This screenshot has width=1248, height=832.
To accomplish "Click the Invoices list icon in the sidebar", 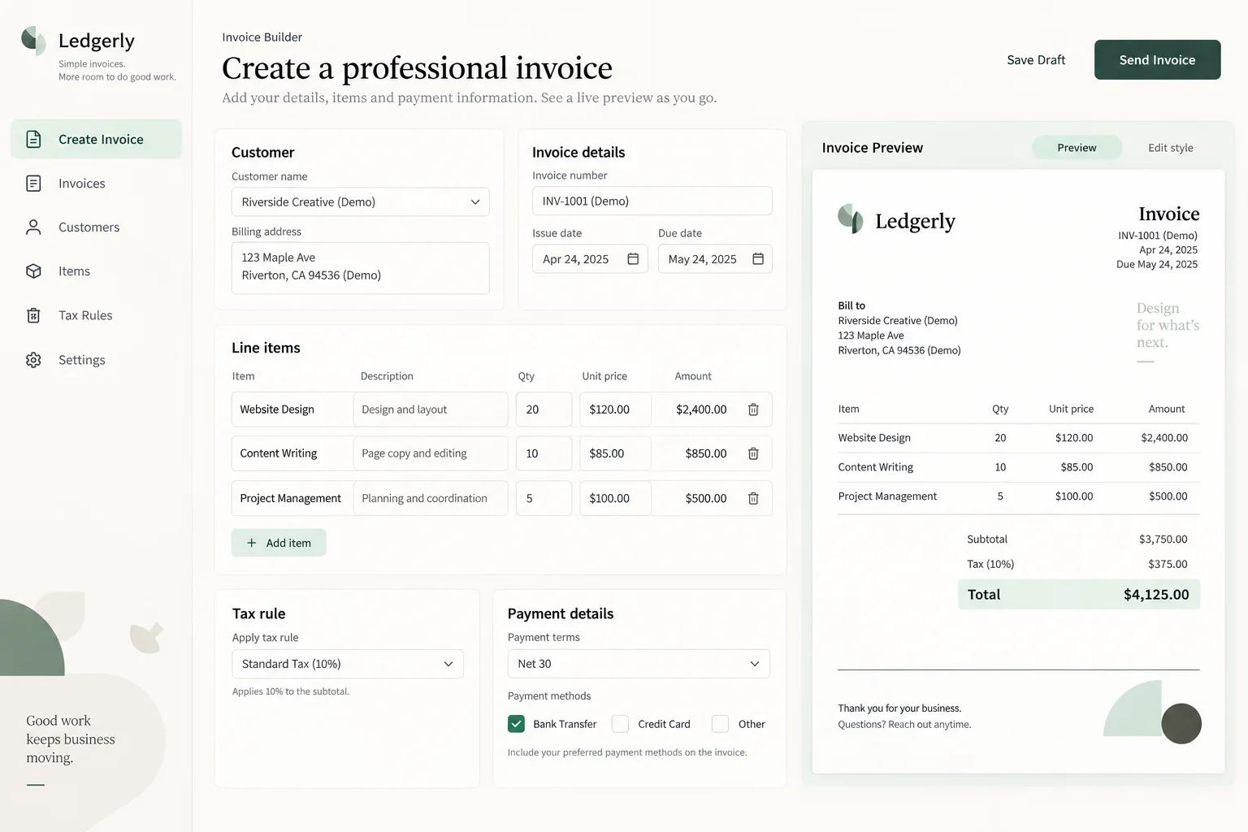I will click(x=33, y=184).
